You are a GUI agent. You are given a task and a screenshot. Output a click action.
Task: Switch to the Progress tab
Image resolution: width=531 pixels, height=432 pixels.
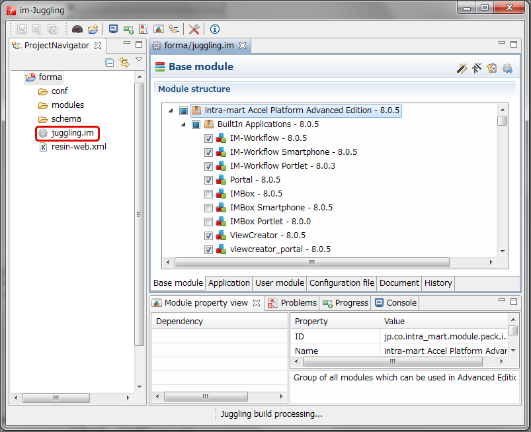(345, 303)
